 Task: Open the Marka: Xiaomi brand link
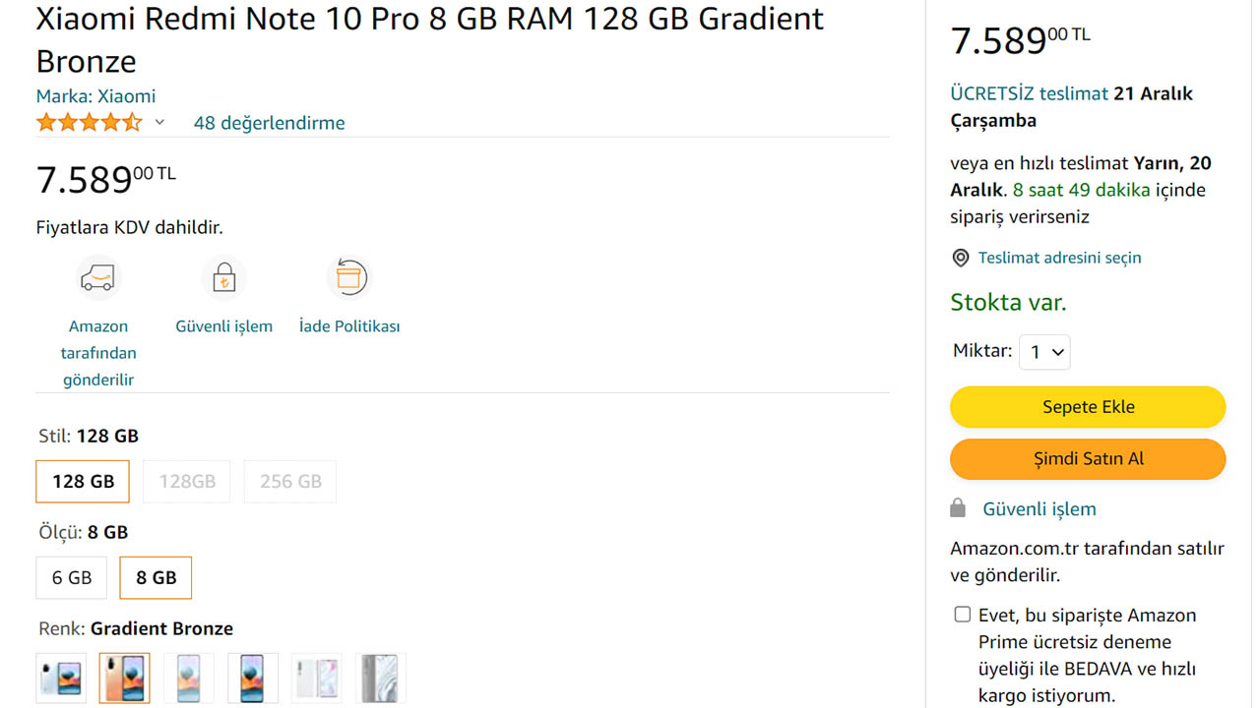coord(95,96)
